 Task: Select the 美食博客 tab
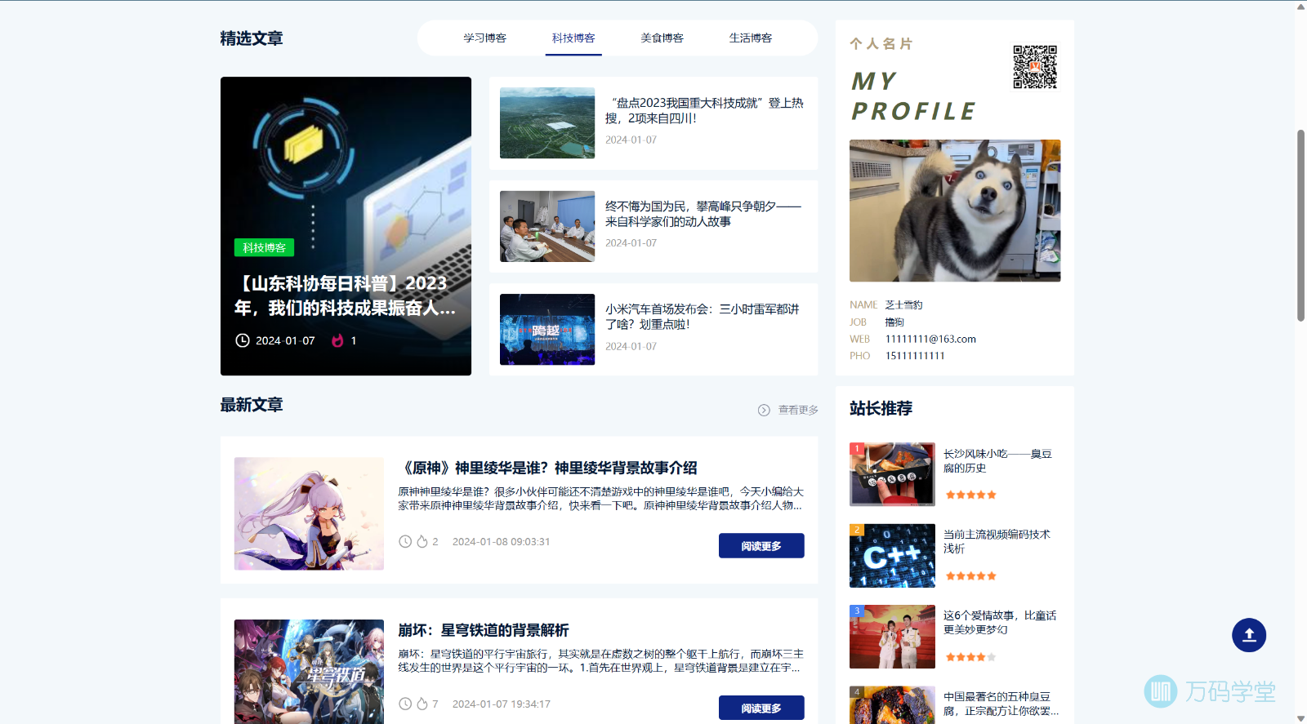(x=662, y=38)
